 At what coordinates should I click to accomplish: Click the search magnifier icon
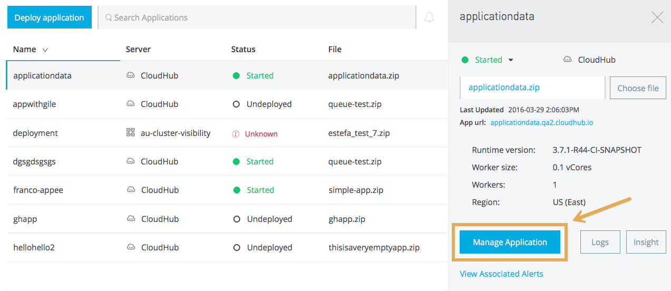pos(109,17)
